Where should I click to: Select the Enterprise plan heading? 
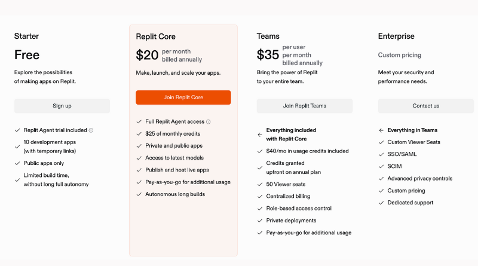(396, 36)
